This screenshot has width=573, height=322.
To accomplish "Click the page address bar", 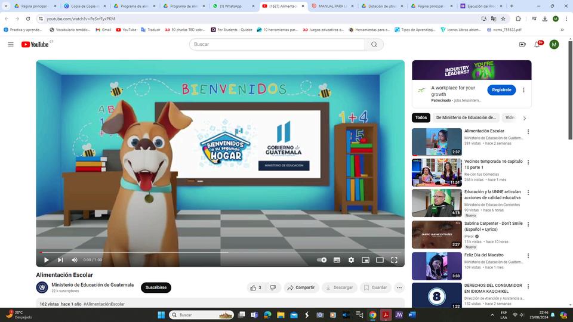I will pyautogui.click(x=256, y=18).
